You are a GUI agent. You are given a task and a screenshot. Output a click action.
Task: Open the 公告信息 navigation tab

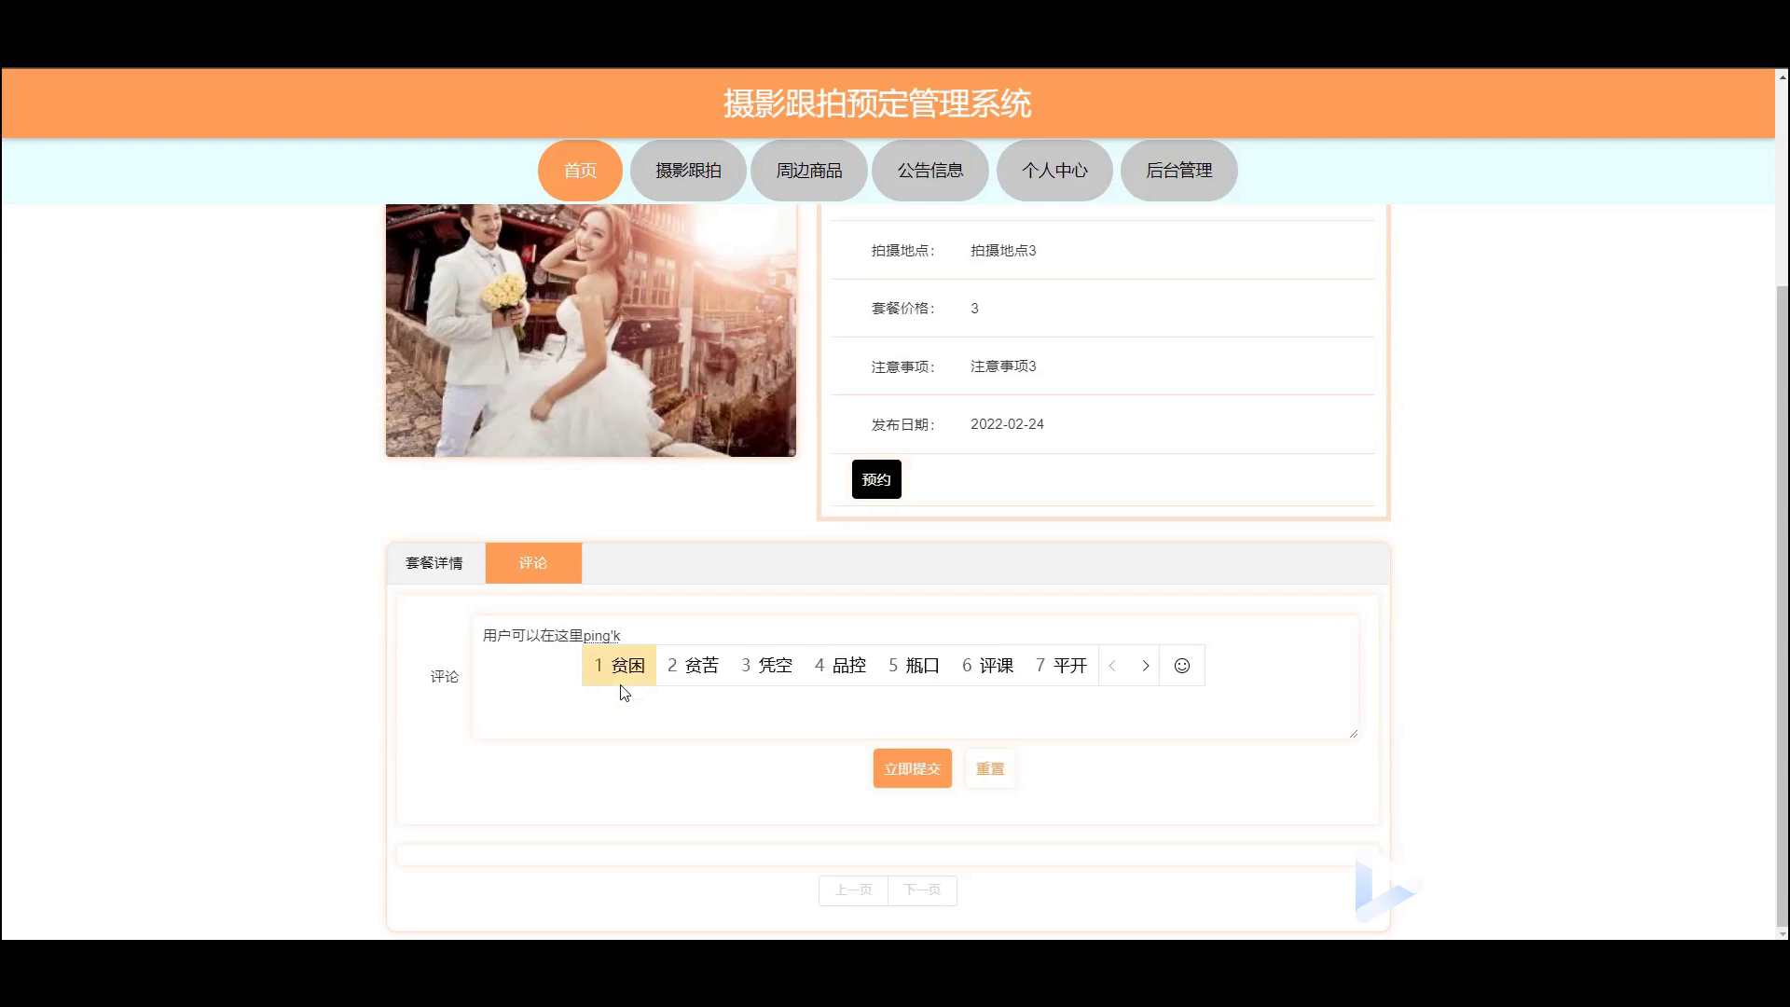(930, 171)
